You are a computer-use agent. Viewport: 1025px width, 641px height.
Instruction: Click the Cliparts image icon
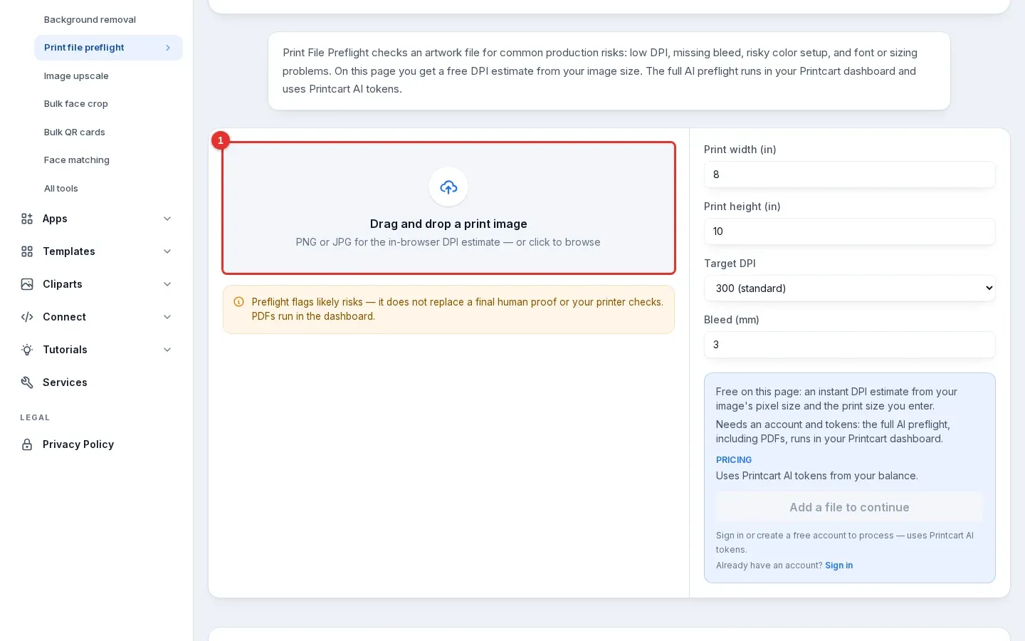(x=27, y=284)
